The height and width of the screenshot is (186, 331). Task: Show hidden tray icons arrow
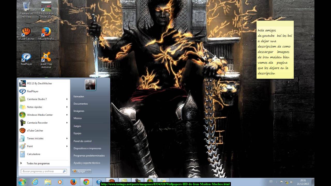[277, 182]
